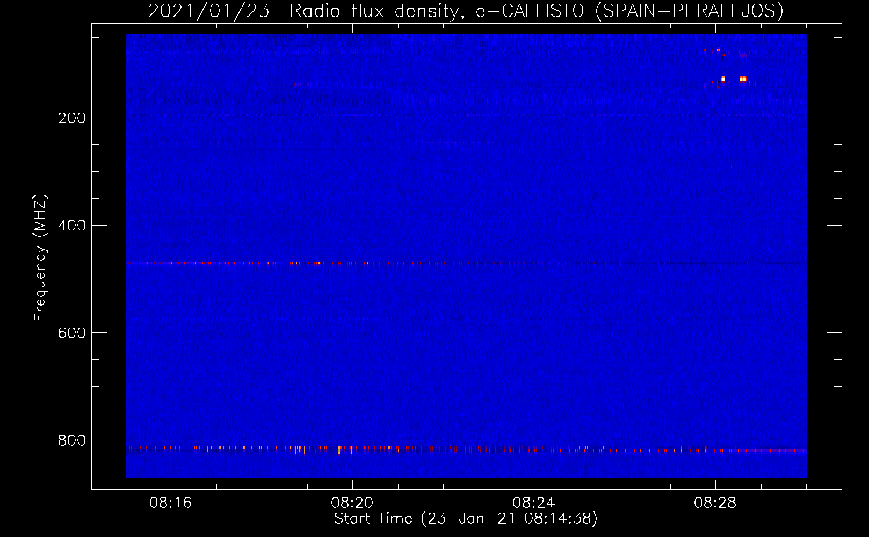Click the 08:16 time tick label
Image resolution: width=869 pixels, height=537 pixels.
(171, 503)
